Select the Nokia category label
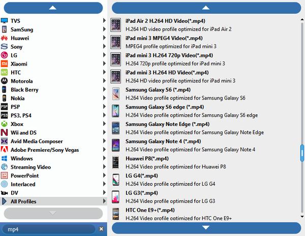The image size is (305, 236). 17,98
